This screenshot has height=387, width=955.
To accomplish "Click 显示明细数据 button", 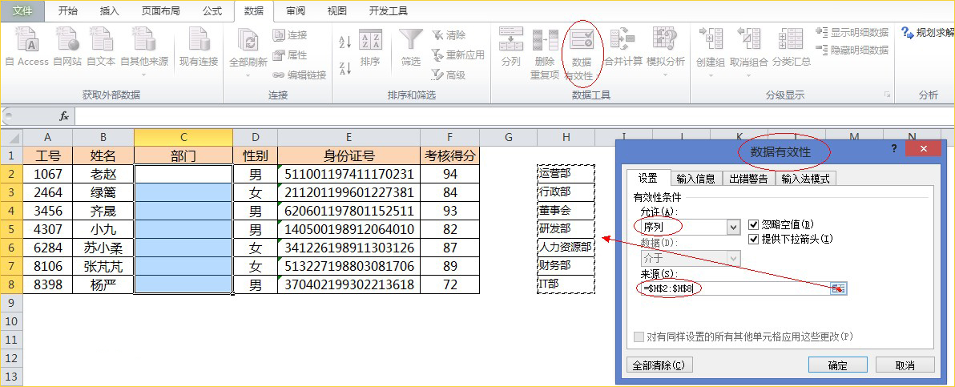I will [852, 32].
